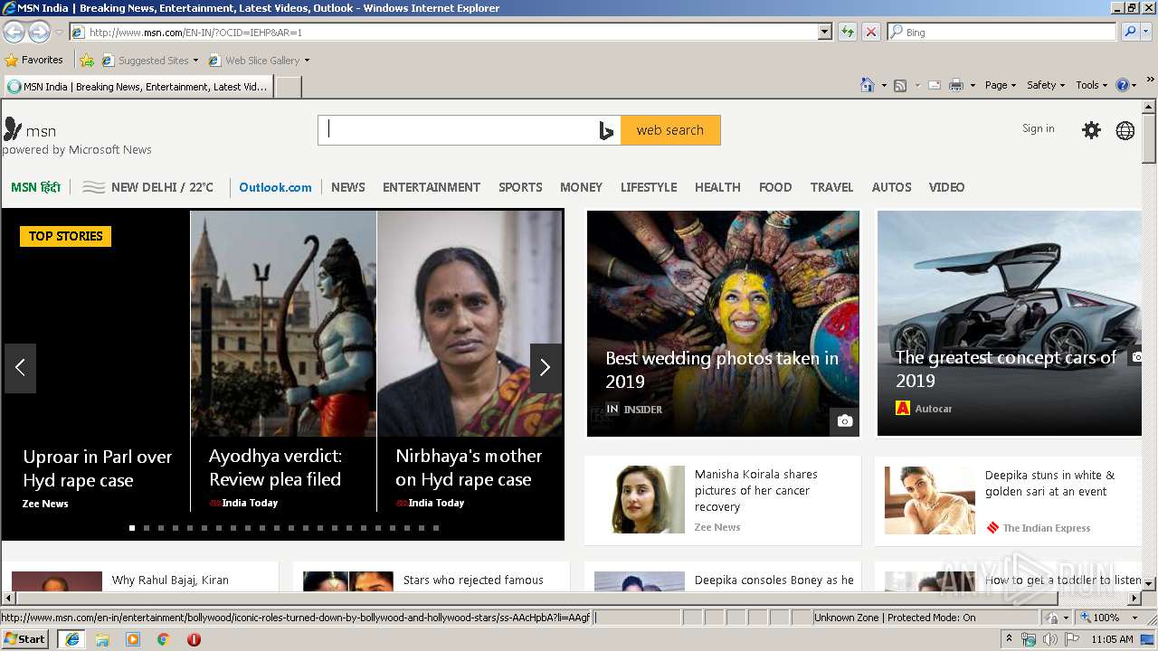
Task: Expand the address bar URL dropdown
Action: pos(824,32)
